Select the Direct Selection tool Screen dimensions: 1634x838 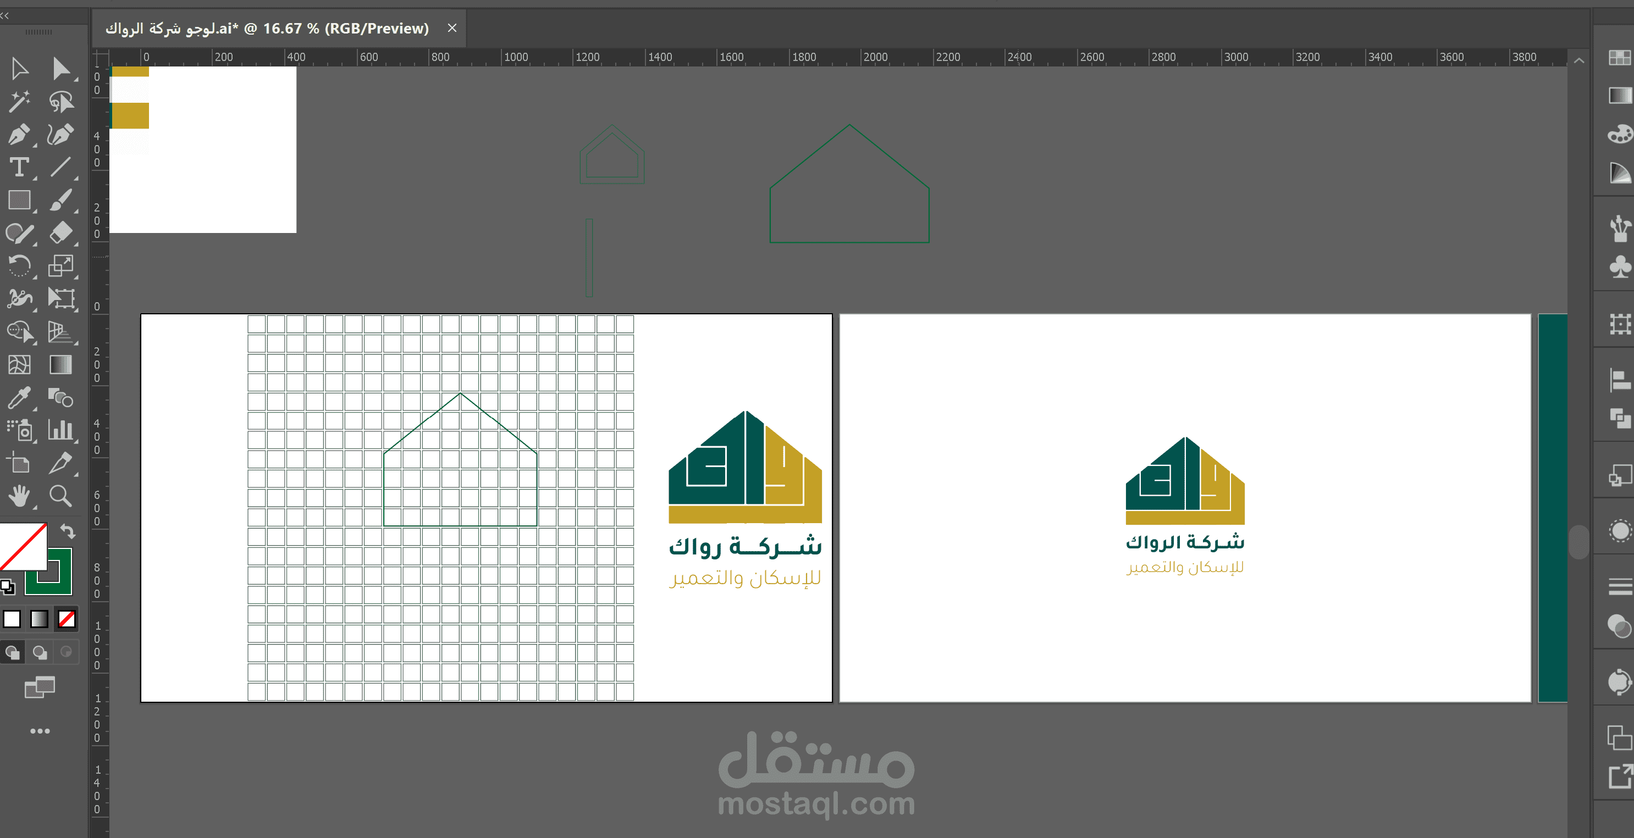click(x=61, y=69)
